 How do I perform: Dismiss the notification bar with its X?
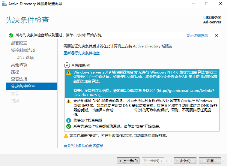tap(217, 35)
